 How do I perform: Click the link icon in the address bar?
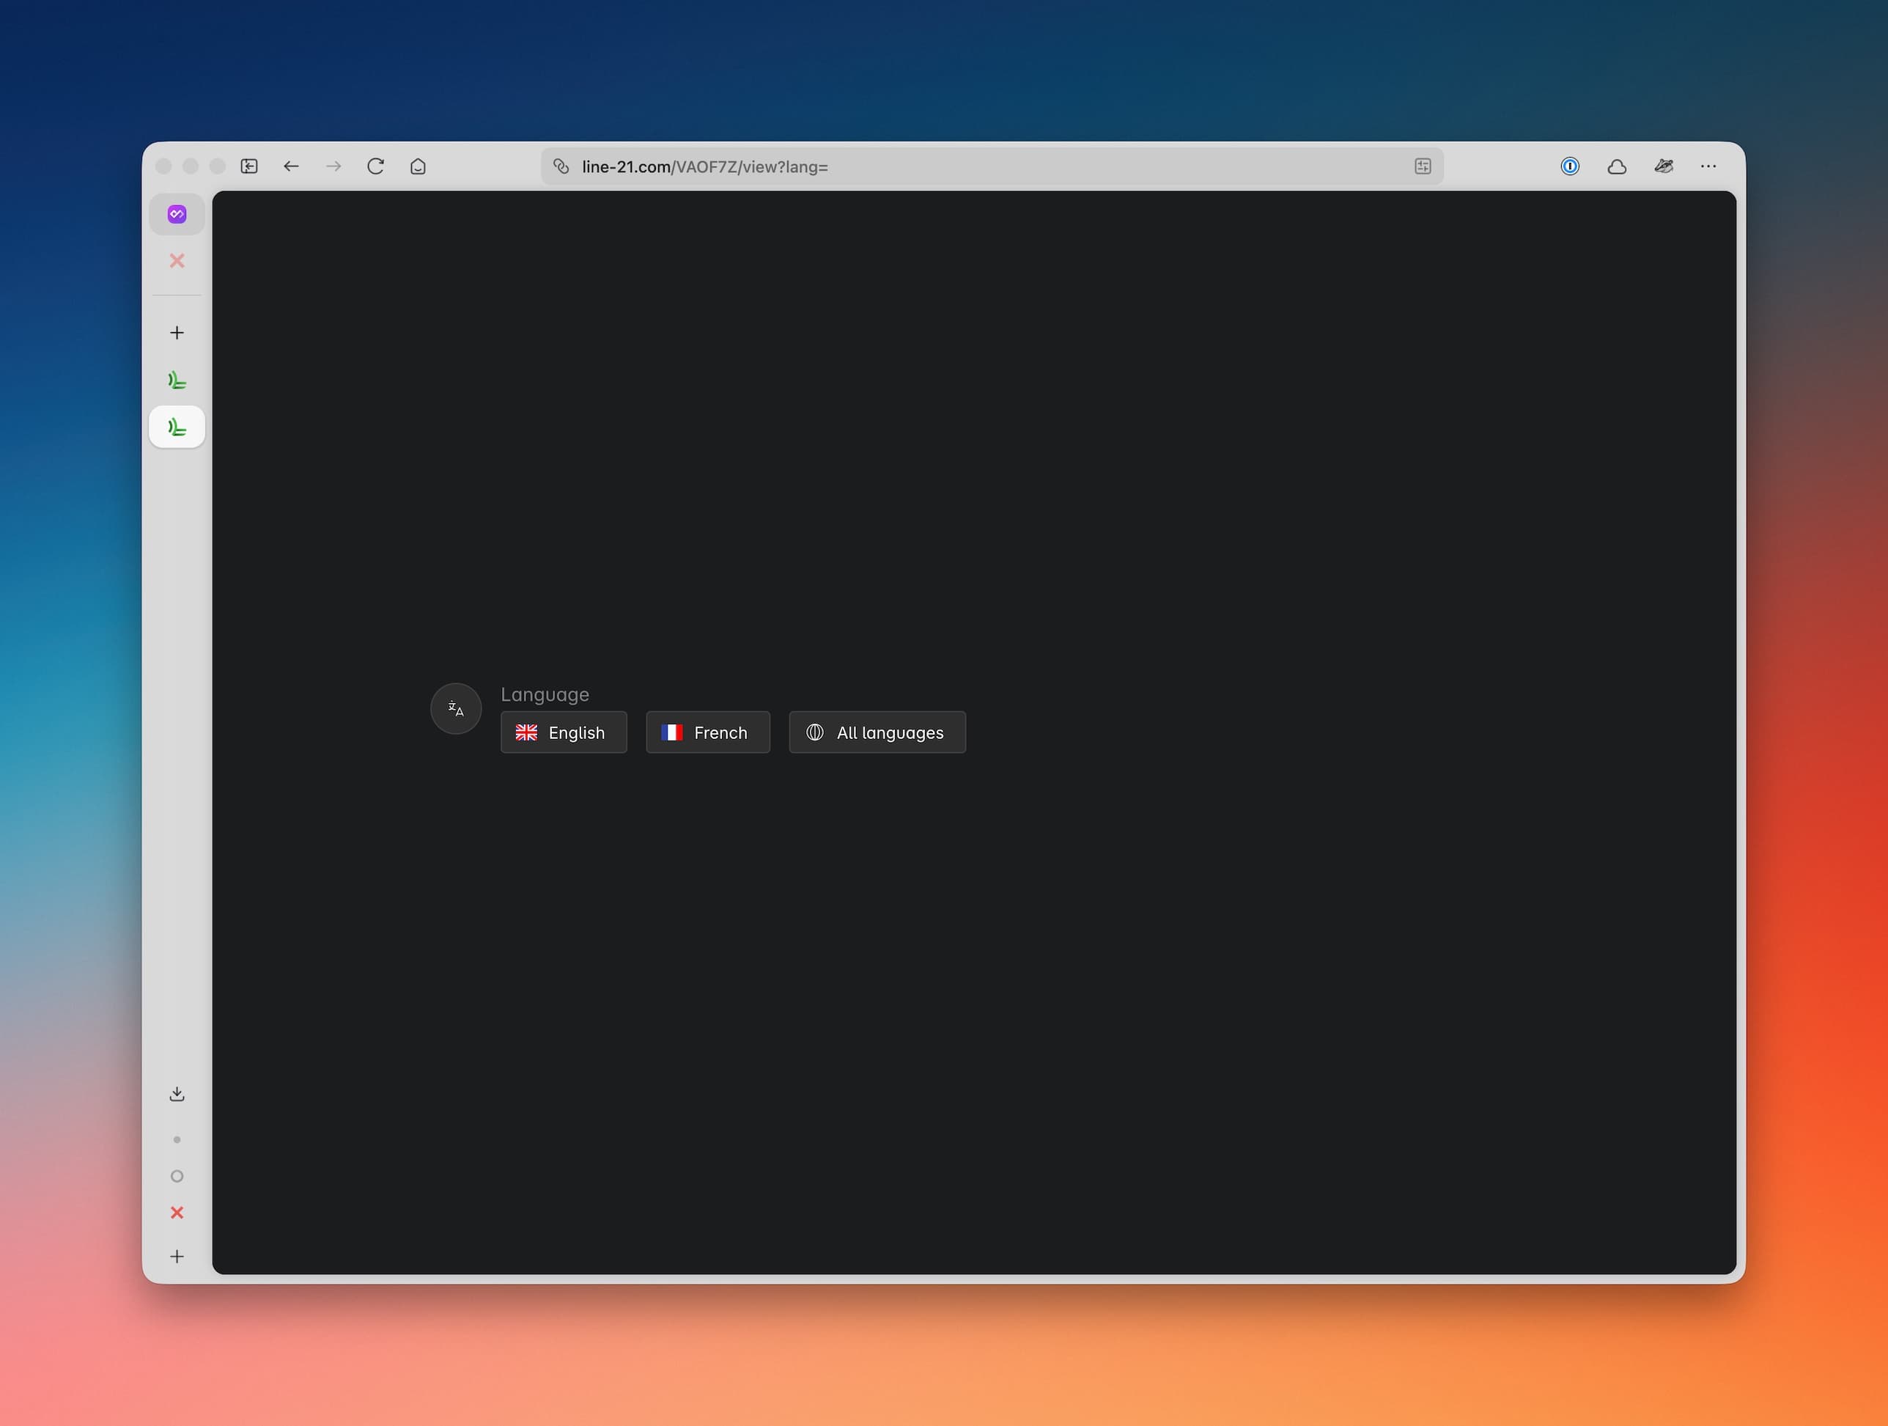(561, 166)
